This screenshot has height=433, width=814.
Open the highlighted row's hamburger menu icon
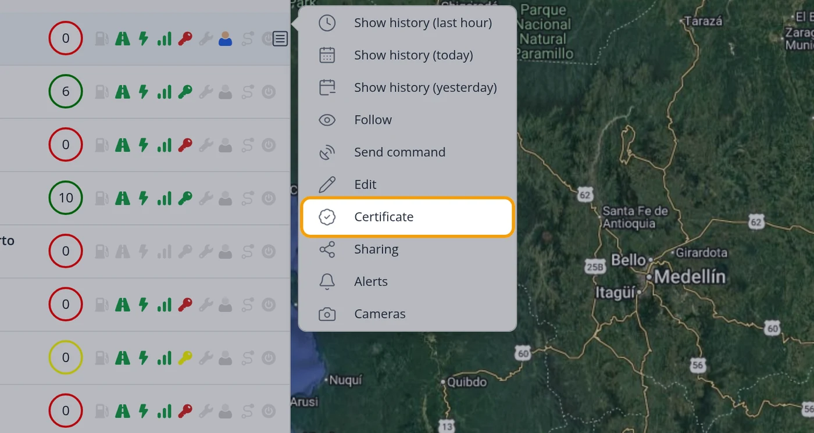click(x=280, y=39)
